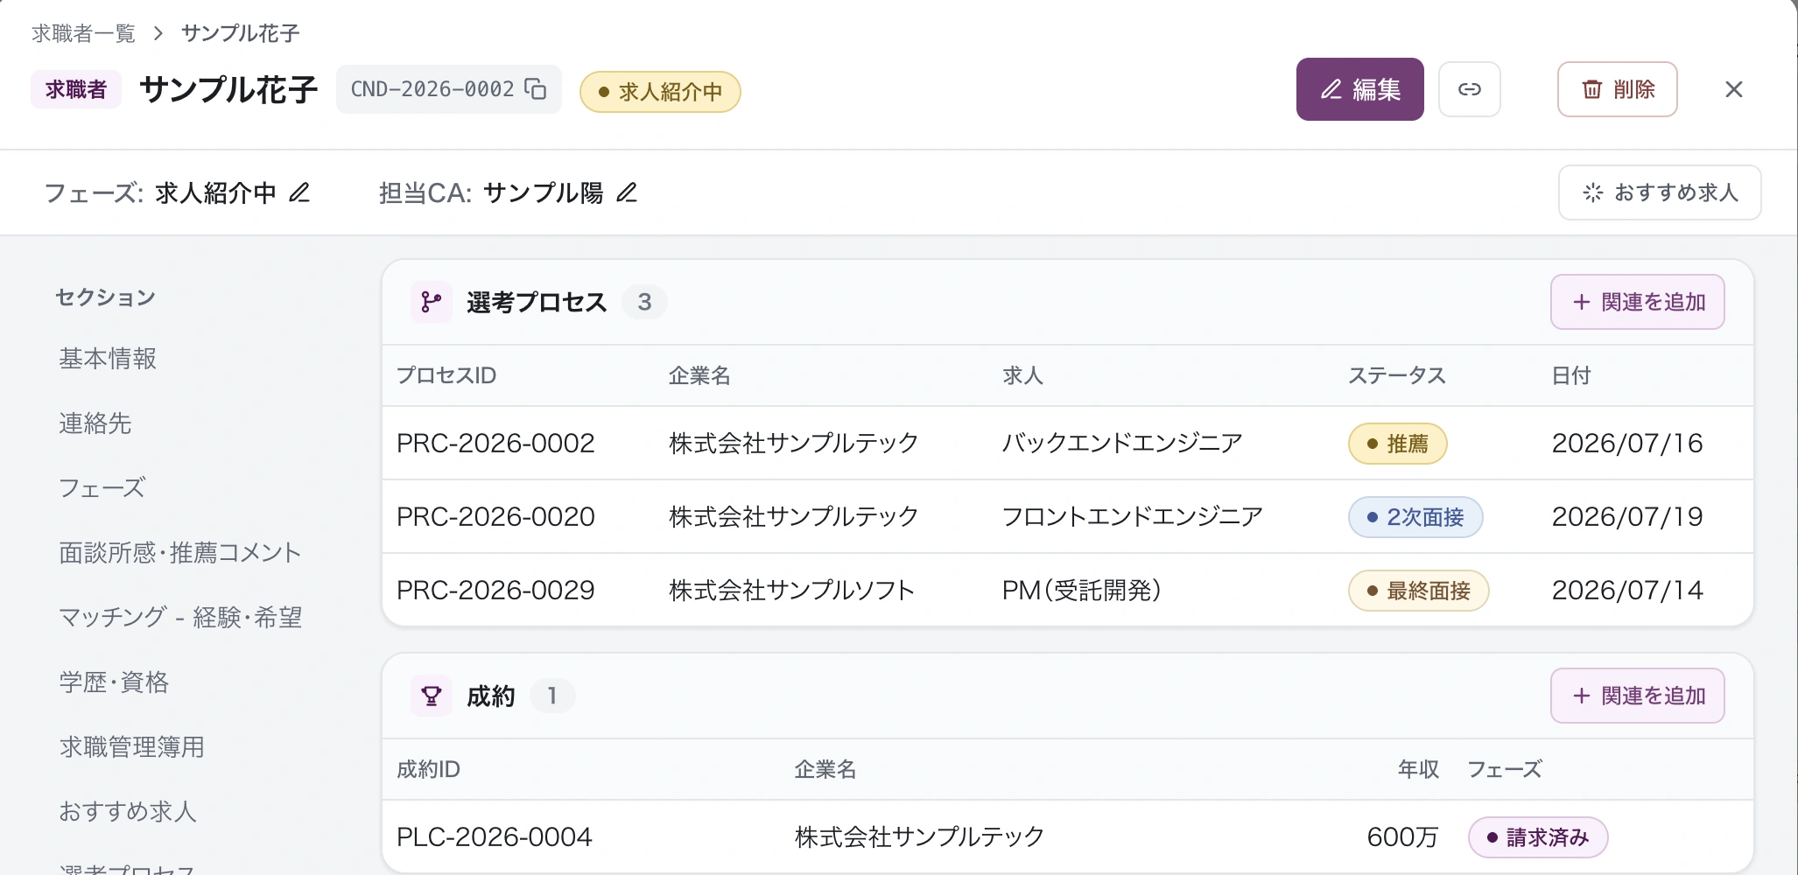Viewport: 1798px width, 875px height.
Task: Click the 最終面接 status badge
Action: tap(1418, 591)
